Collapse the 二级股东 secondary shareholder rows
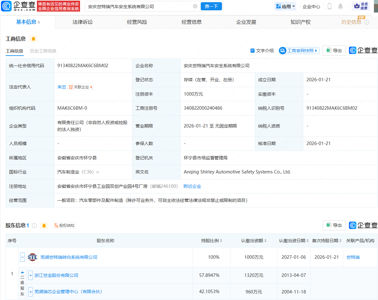The width and height of the screenshot is (378, 300). click(22, 272)
